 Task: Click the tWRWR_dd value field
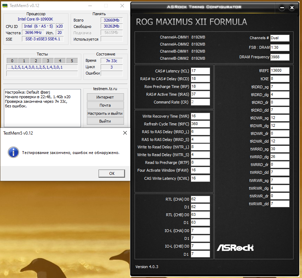[280, 203]
